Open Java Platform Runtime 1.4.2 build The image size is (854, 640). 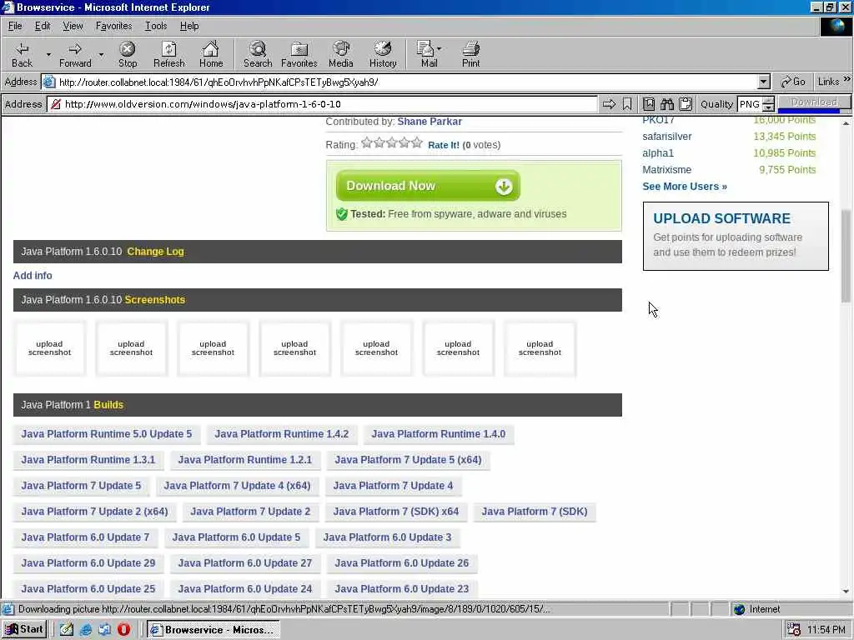click(x=282, y=433)
